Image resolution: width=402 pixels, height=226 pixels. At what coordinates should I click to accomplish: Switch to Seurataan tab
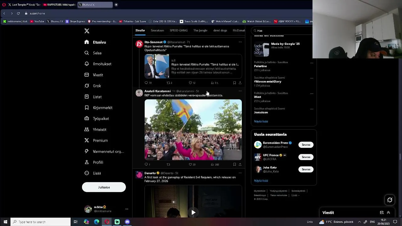point(157,30)
